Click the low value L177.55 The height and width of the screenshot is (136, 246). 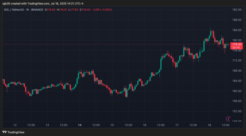point(75,10)
